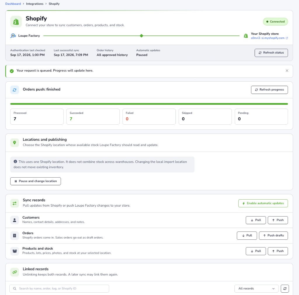Pull Customers from Shopify
Image resolution: width=299 pixels, height=295 pixels.
256,220
